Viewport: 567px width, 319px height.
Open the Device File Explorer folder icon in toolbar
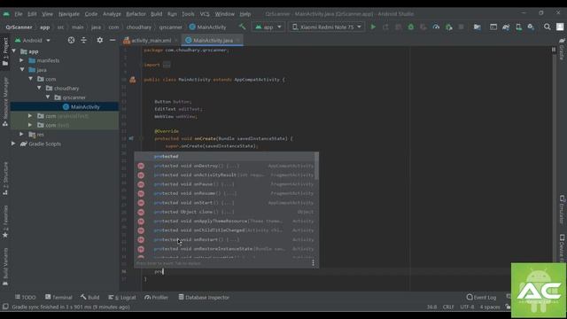point(478,27)
